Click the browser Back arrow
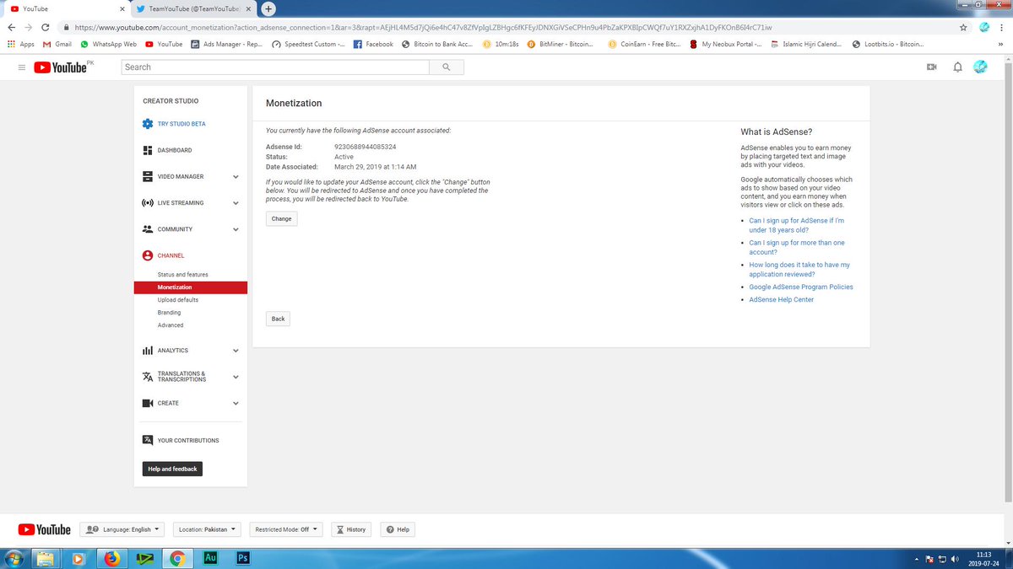This screenshot has width=1013, height=569. (x=14, y=27)
